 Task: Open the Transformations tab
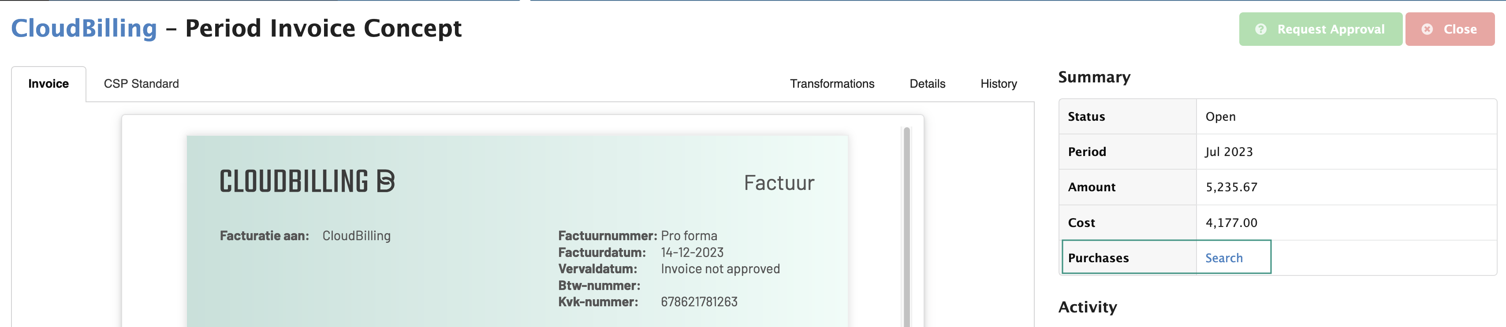[832, 83]
